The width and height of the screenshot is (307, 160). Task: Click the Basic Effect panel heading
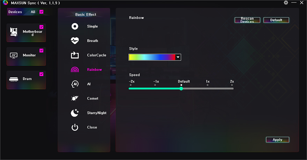coord(86,15)
